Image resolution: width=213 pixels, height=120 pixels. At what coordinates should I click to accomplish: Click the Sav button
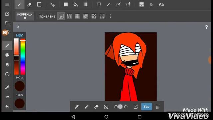point(146,106)
